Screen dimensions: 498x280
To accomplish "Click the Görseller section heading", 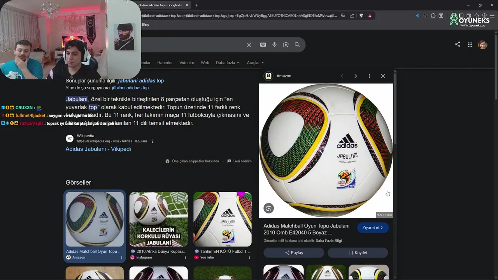I will (78, 182).
